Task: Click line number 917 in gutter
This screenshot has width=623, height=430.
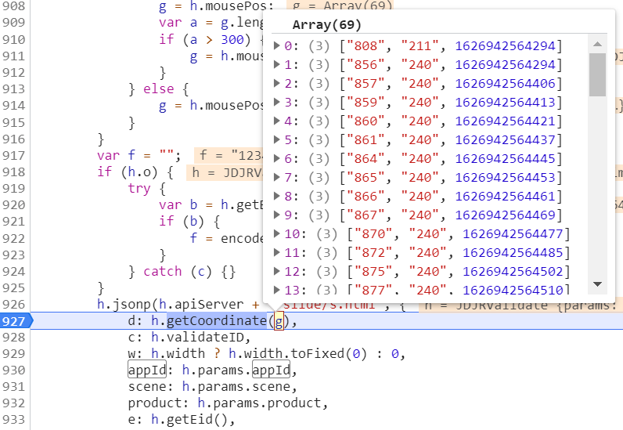Action: pos(13,156)
